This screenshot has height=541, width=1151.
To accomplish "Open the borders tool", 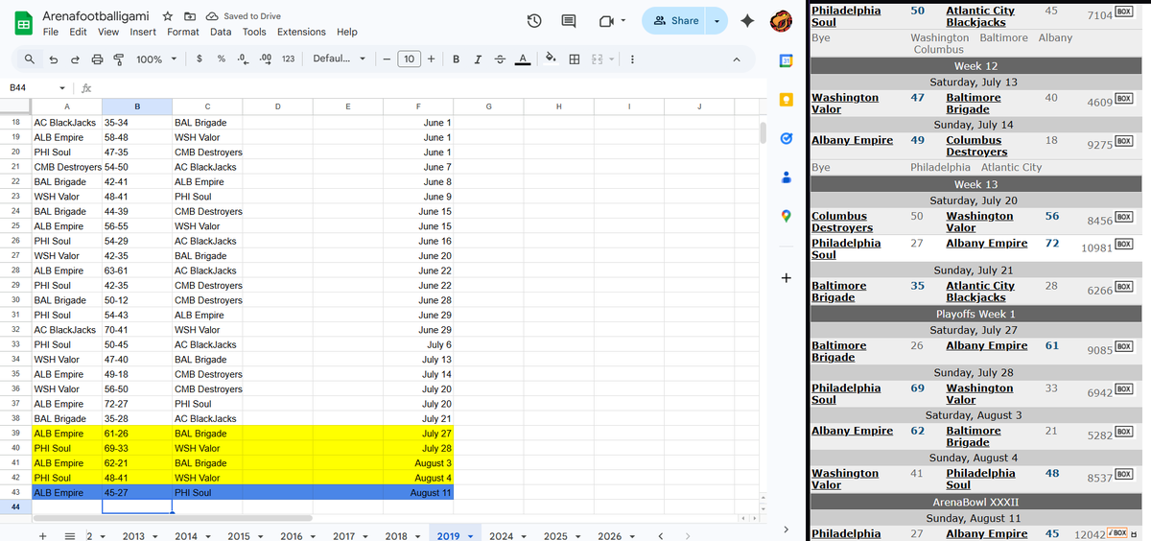I will (x=575, y=59).
